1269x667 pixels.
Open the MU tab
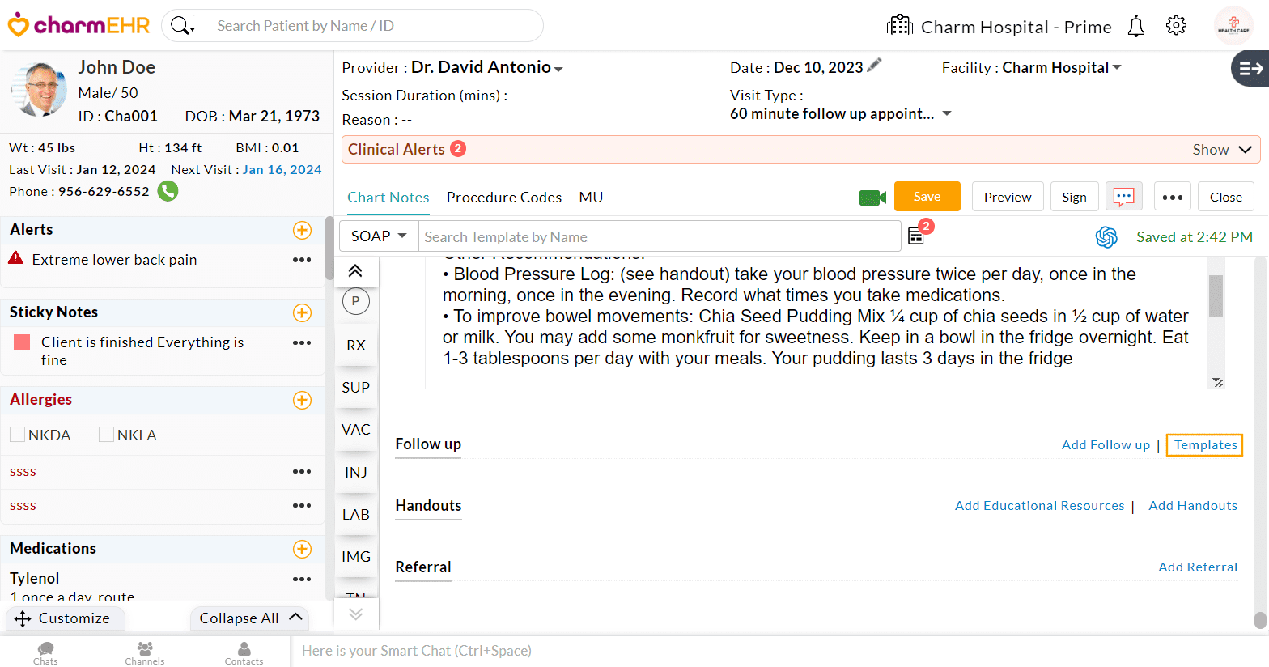click(591, 198)
